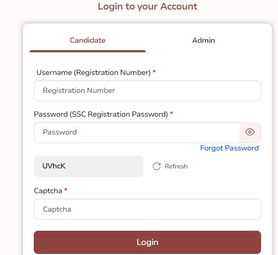Click red asterisk beside Password label
Viewport: 278px width, 255px height.
pyautogui.click(x=171, y=113)
